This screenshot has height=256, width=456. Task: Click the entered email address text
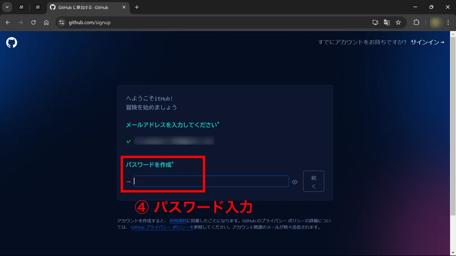(174, 141)
